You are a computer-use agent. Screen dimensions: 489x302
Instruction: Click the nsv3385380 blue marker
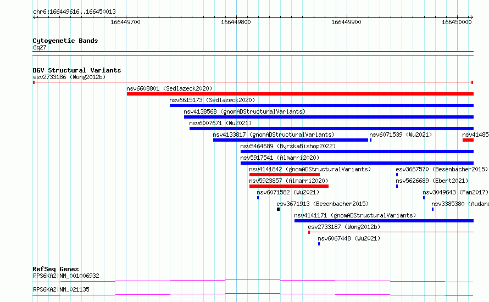432,209
